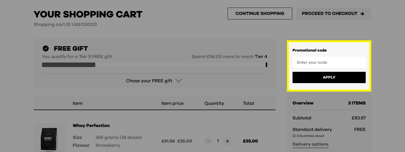Image resolution: width=405 pixels, height=152 pixels.
Task: Increase Whey Perfection quantity with plus icon
Action: 227,141
